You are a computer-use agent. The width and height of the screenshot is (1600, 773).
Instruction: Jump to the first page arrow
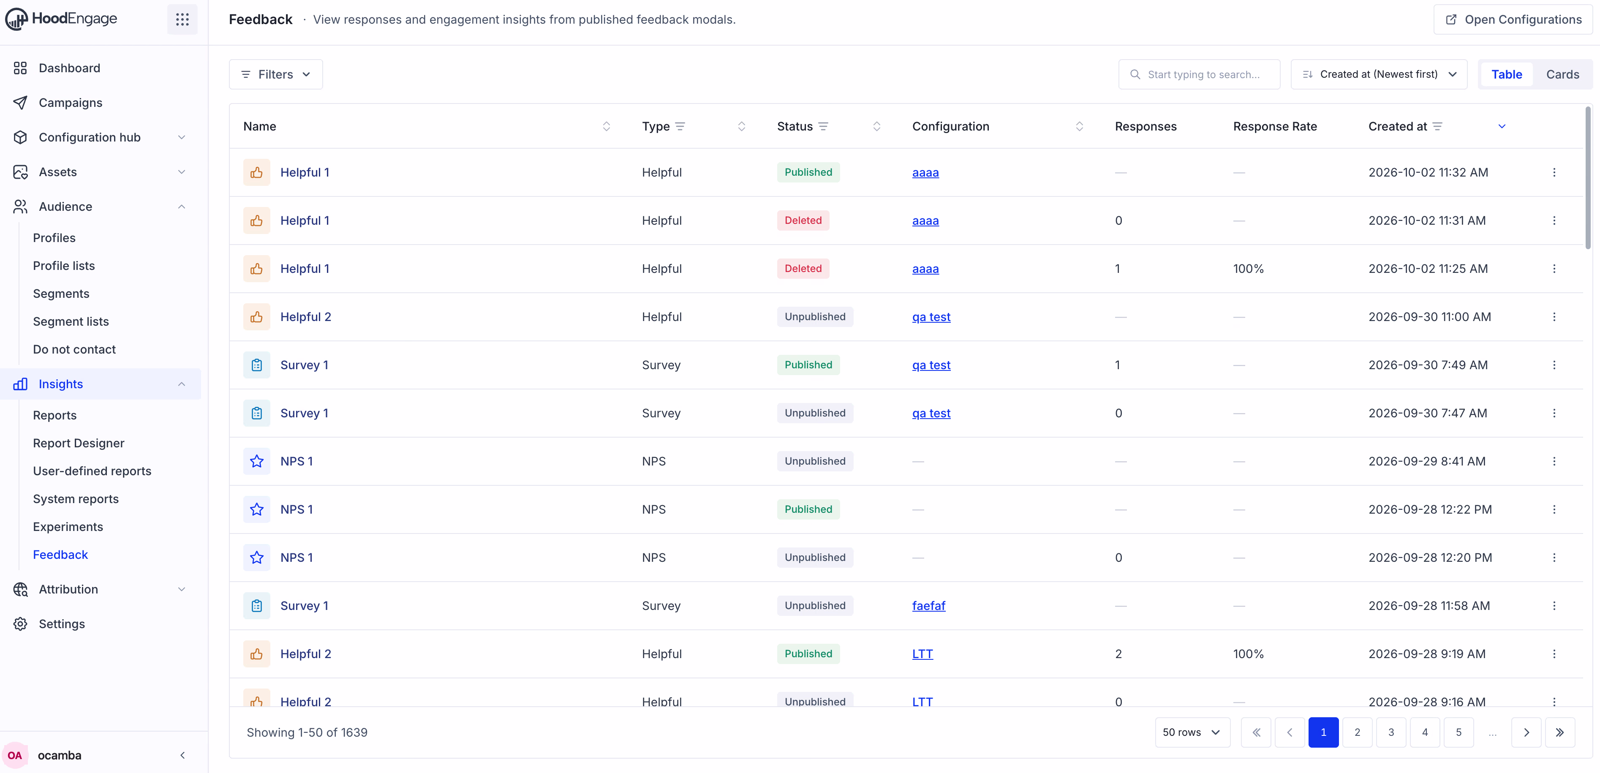click(1256, 732)
